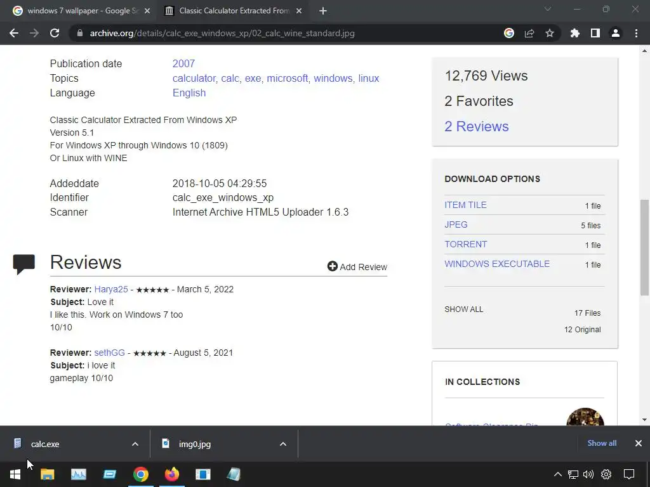Open the exe topic link
The image size is (650, 487).
click(253, 78)
